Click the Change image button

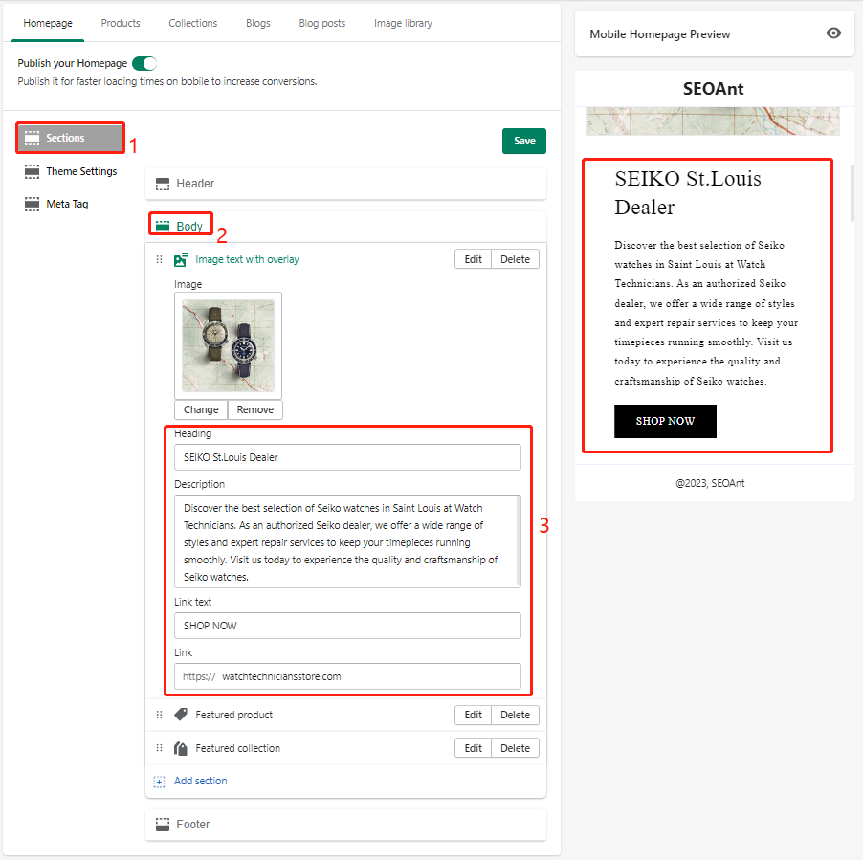(x=201, y=410)
